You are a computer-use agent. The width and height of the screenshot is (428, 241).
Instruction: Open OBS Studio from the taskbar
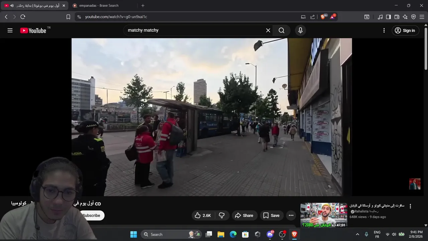282,234
